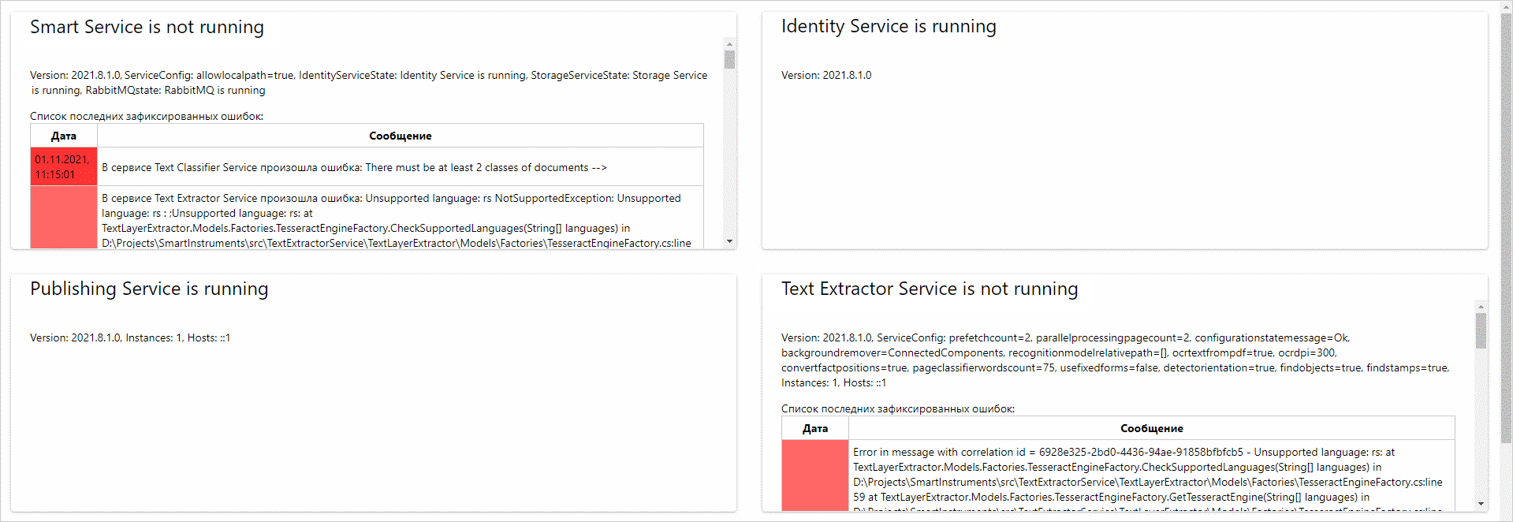The width and height of the screenshot is (1513, 522).
Task: Click the Smart Service panel scrollbar thumb
Action: pos(729,60)
